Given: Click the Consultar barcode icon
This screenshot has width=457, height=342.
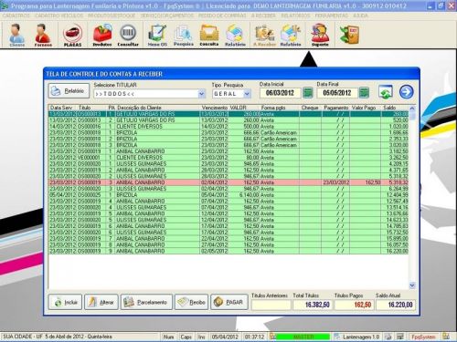Looking at the screenshot, I should [x=128, y=35].
